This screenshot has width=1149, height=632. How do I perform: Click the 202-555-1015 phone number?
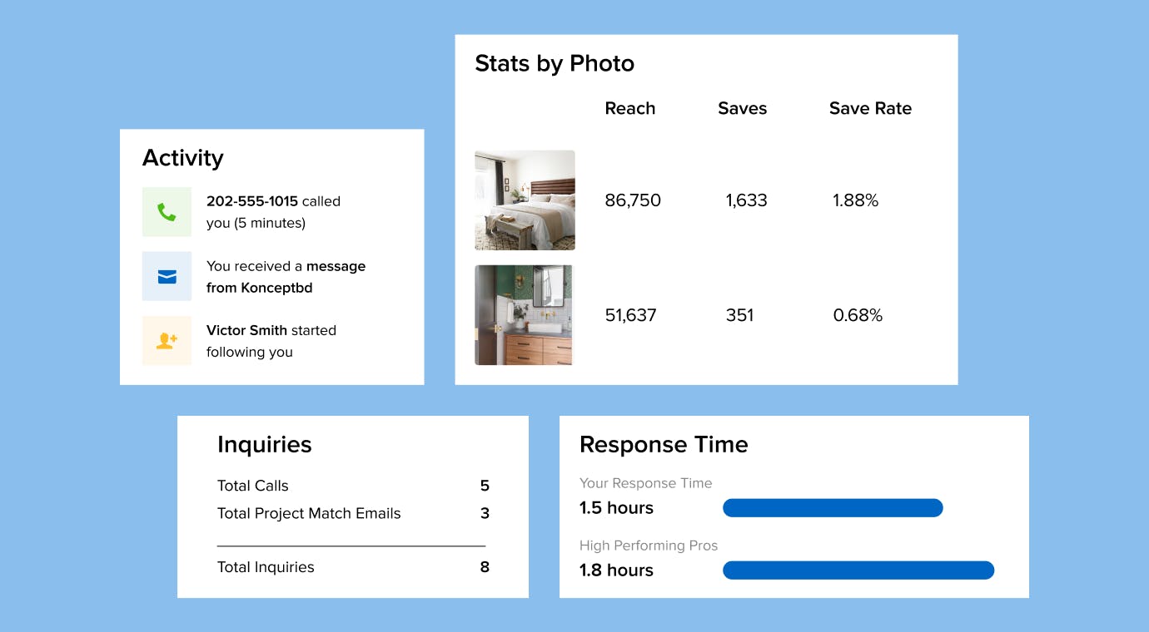(252, 201)
